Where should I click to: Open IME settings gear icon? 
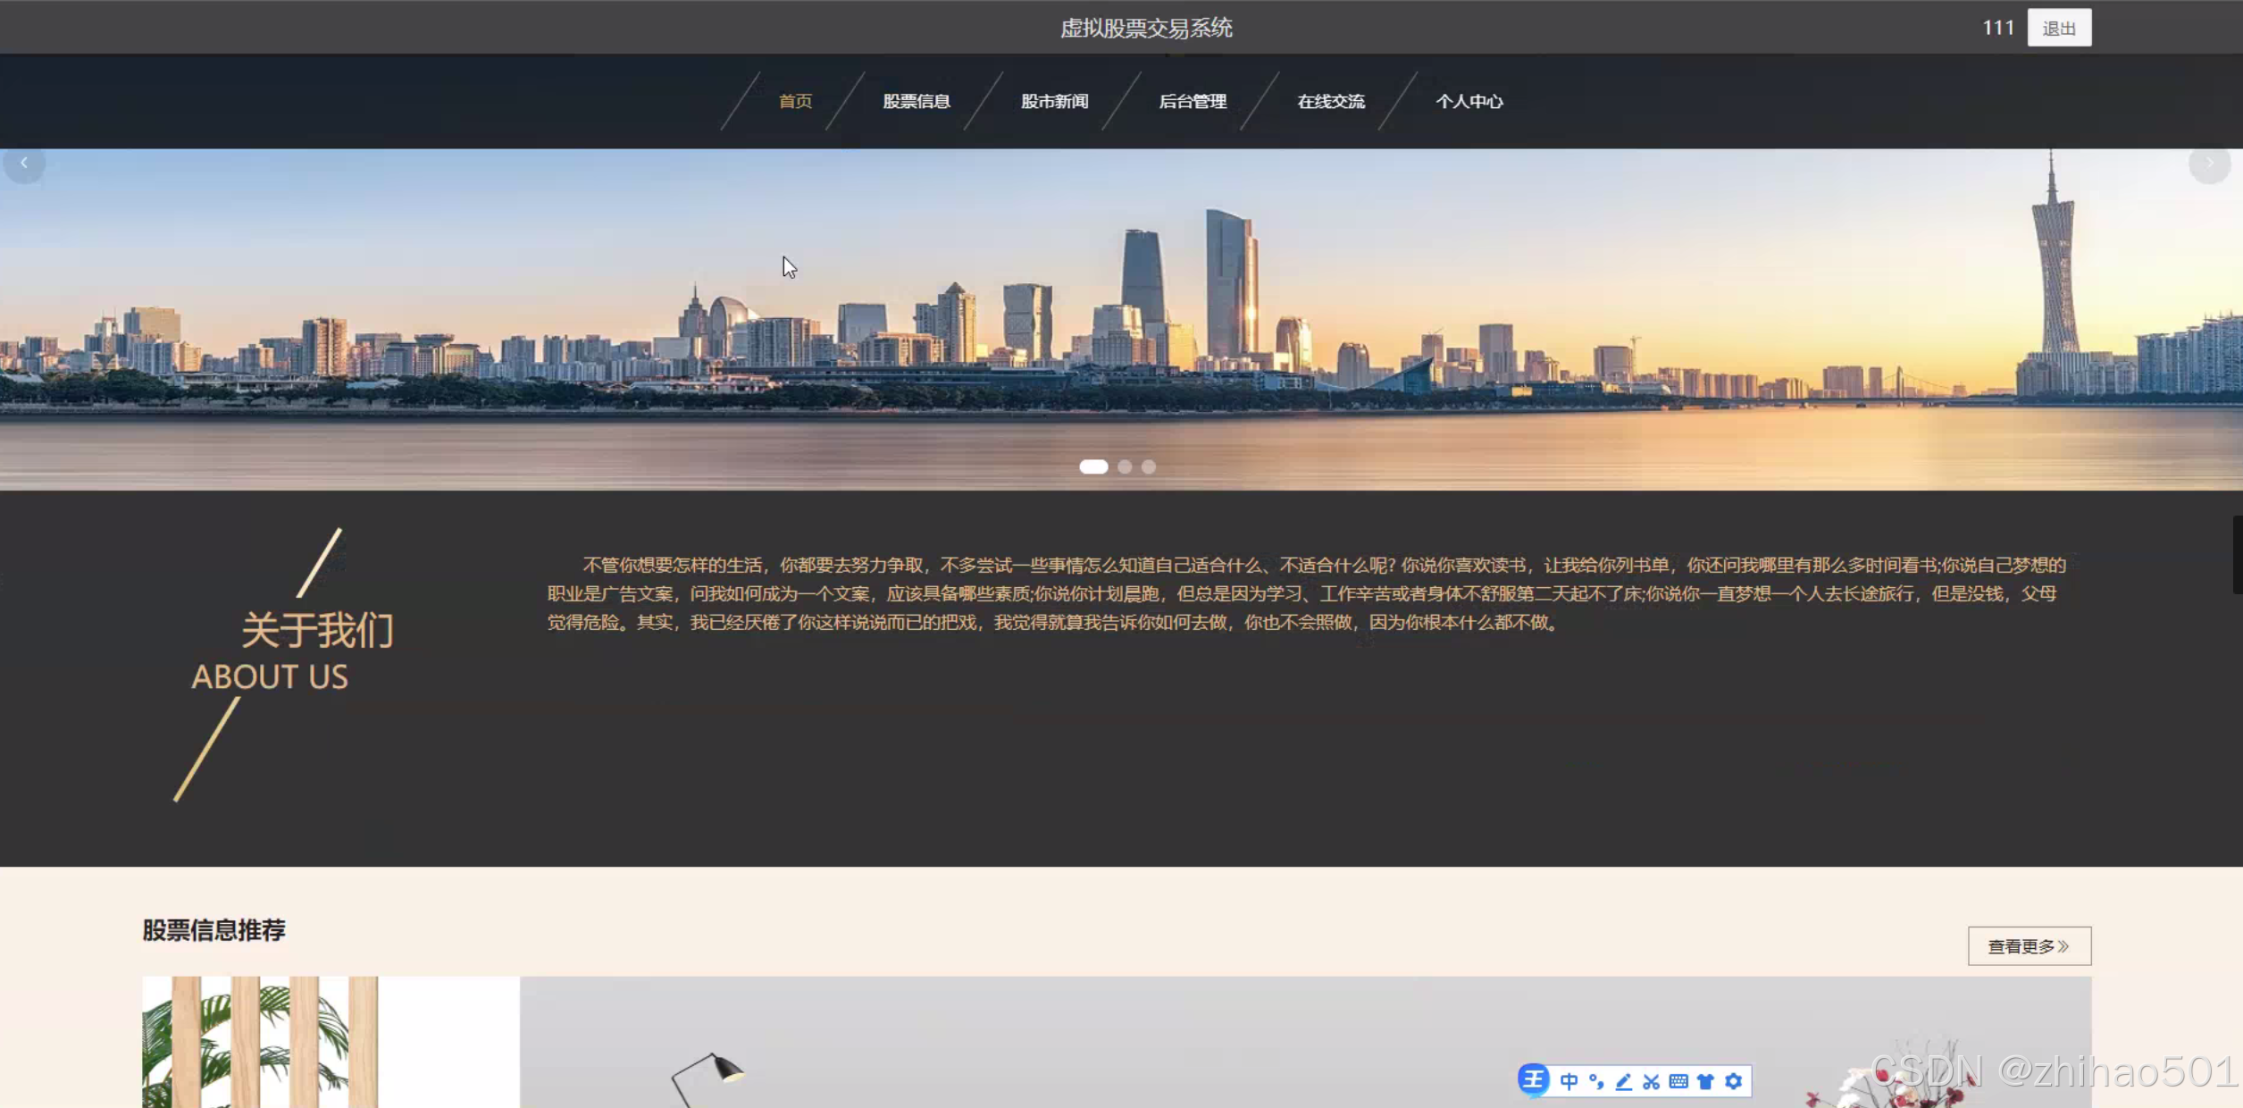pos(1733,1082)
